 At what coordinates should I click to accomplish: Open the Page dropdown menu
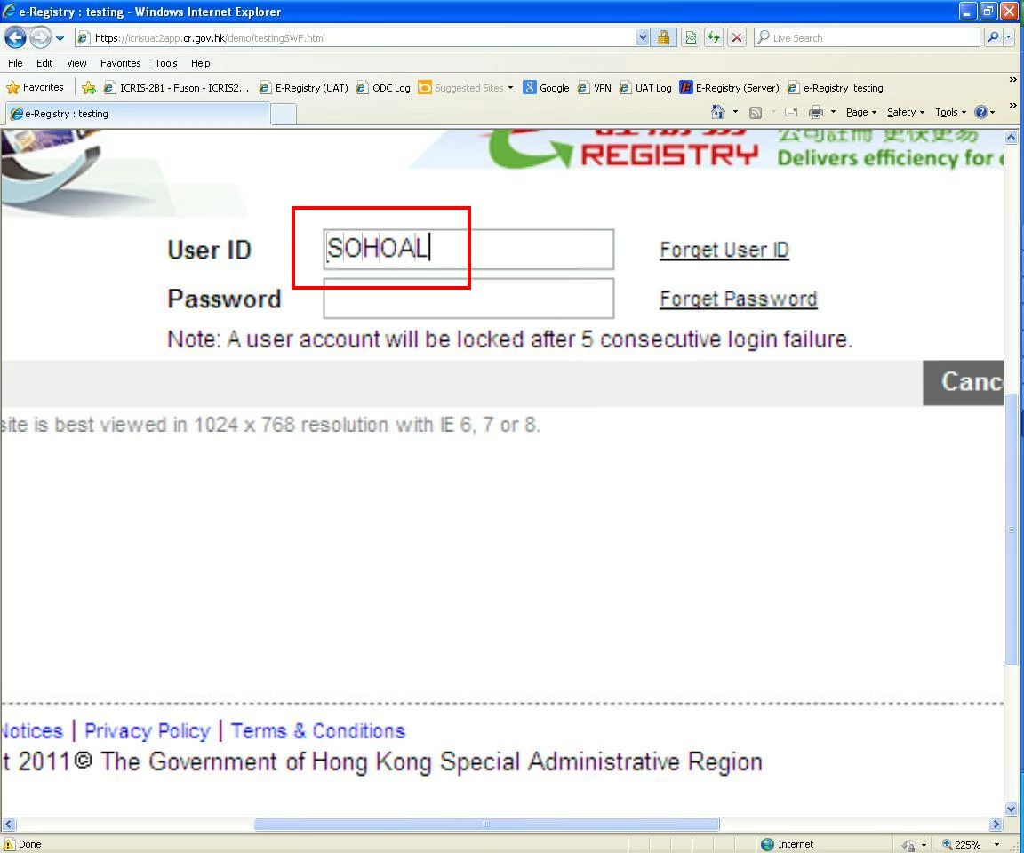point(860,112)
